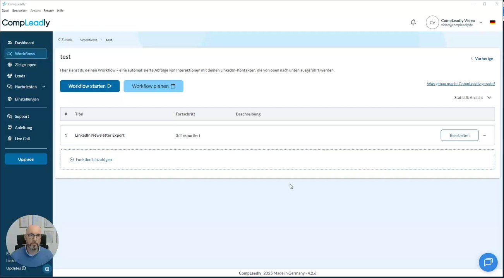Open the Ansicht menu
504x278 pixels.
(36, 11)
